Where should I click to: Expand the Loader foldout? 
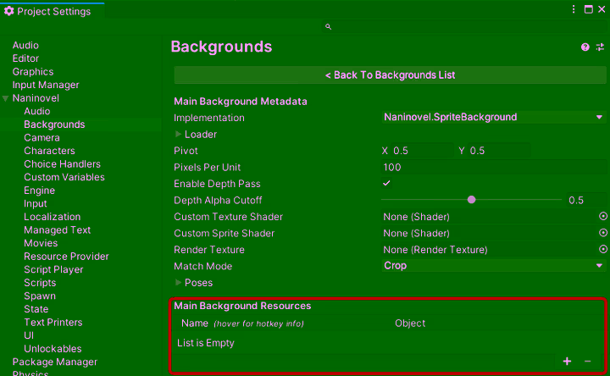(179, 134)
